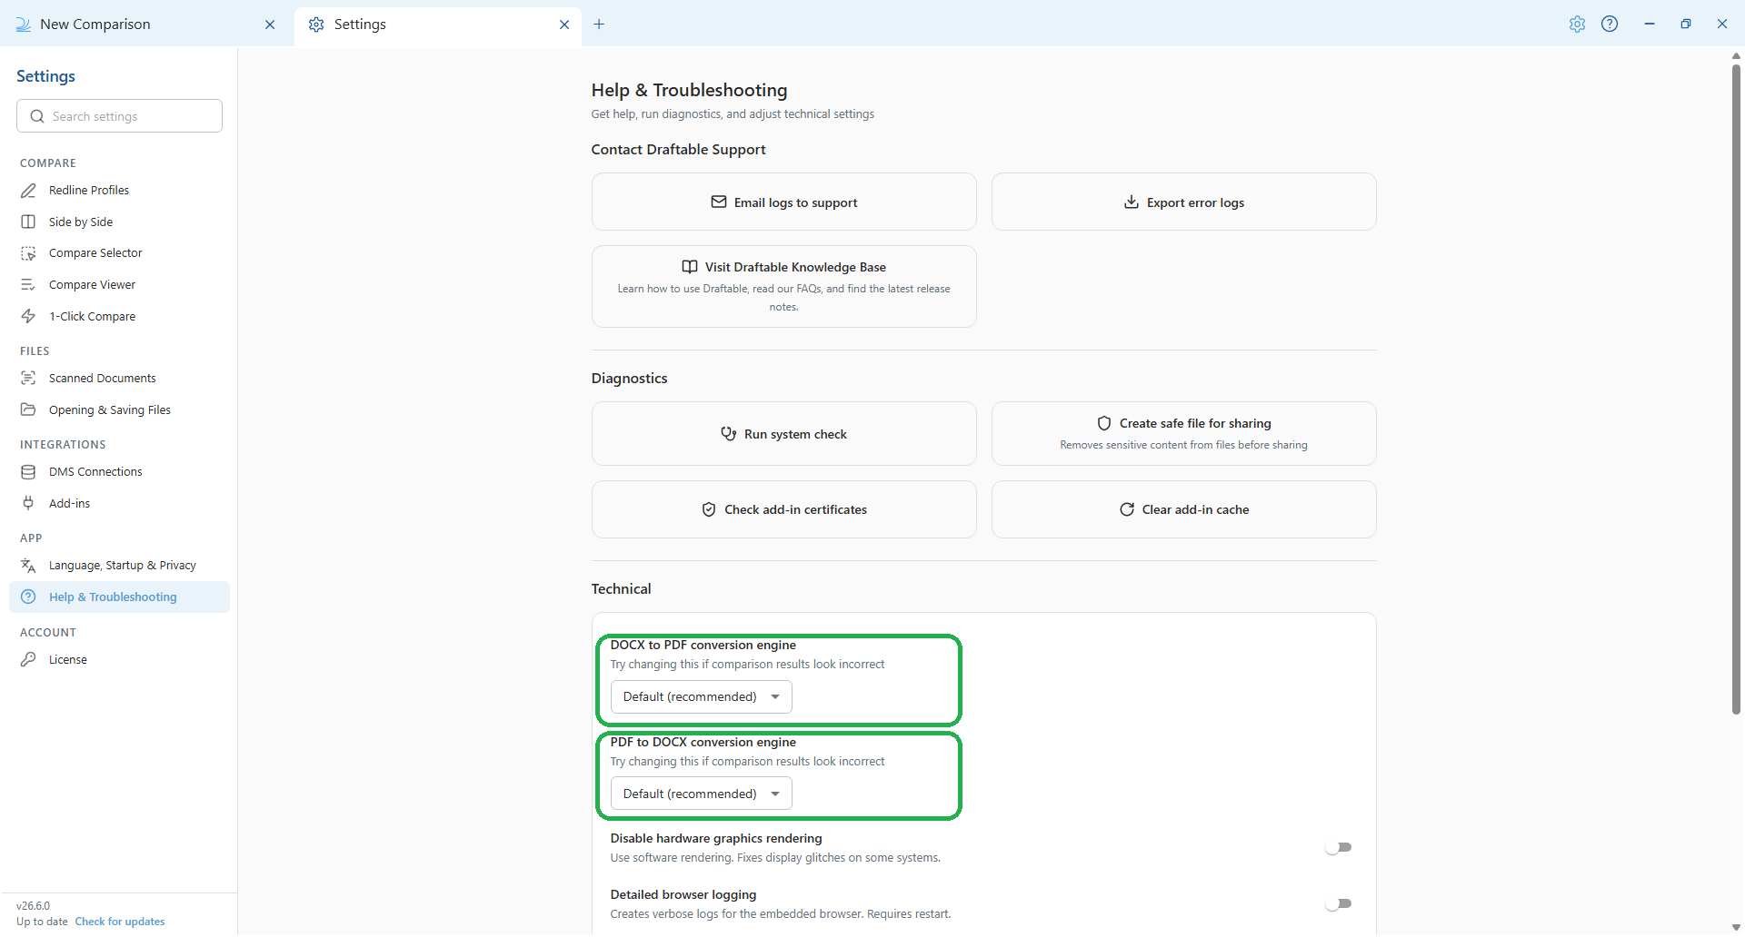Image resolution: width=1745 pixels, height=937 pixels.
Task: Open Add-ins settings page
Action: point(119,504)
